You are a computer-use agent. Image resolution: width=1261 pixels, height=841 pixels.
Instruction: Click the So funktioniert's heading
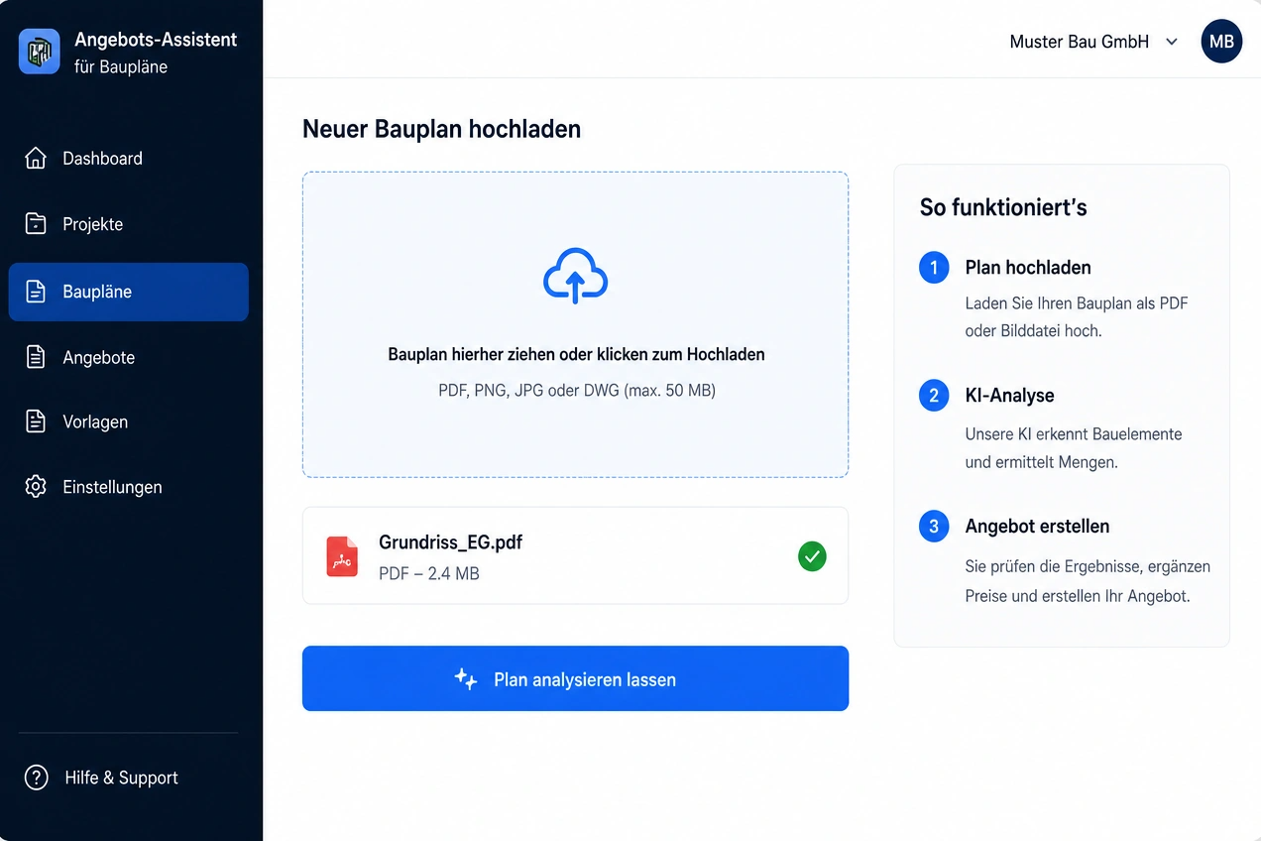tap(1003, 207)
